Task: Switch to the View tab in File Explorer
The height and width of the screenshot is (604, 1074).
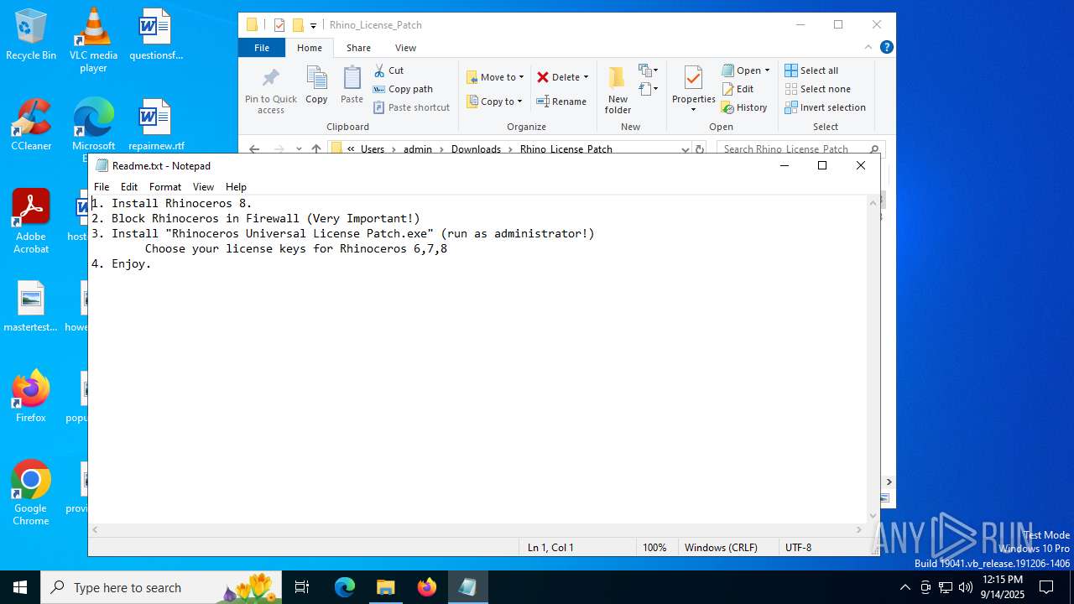Action: point(405,48)
